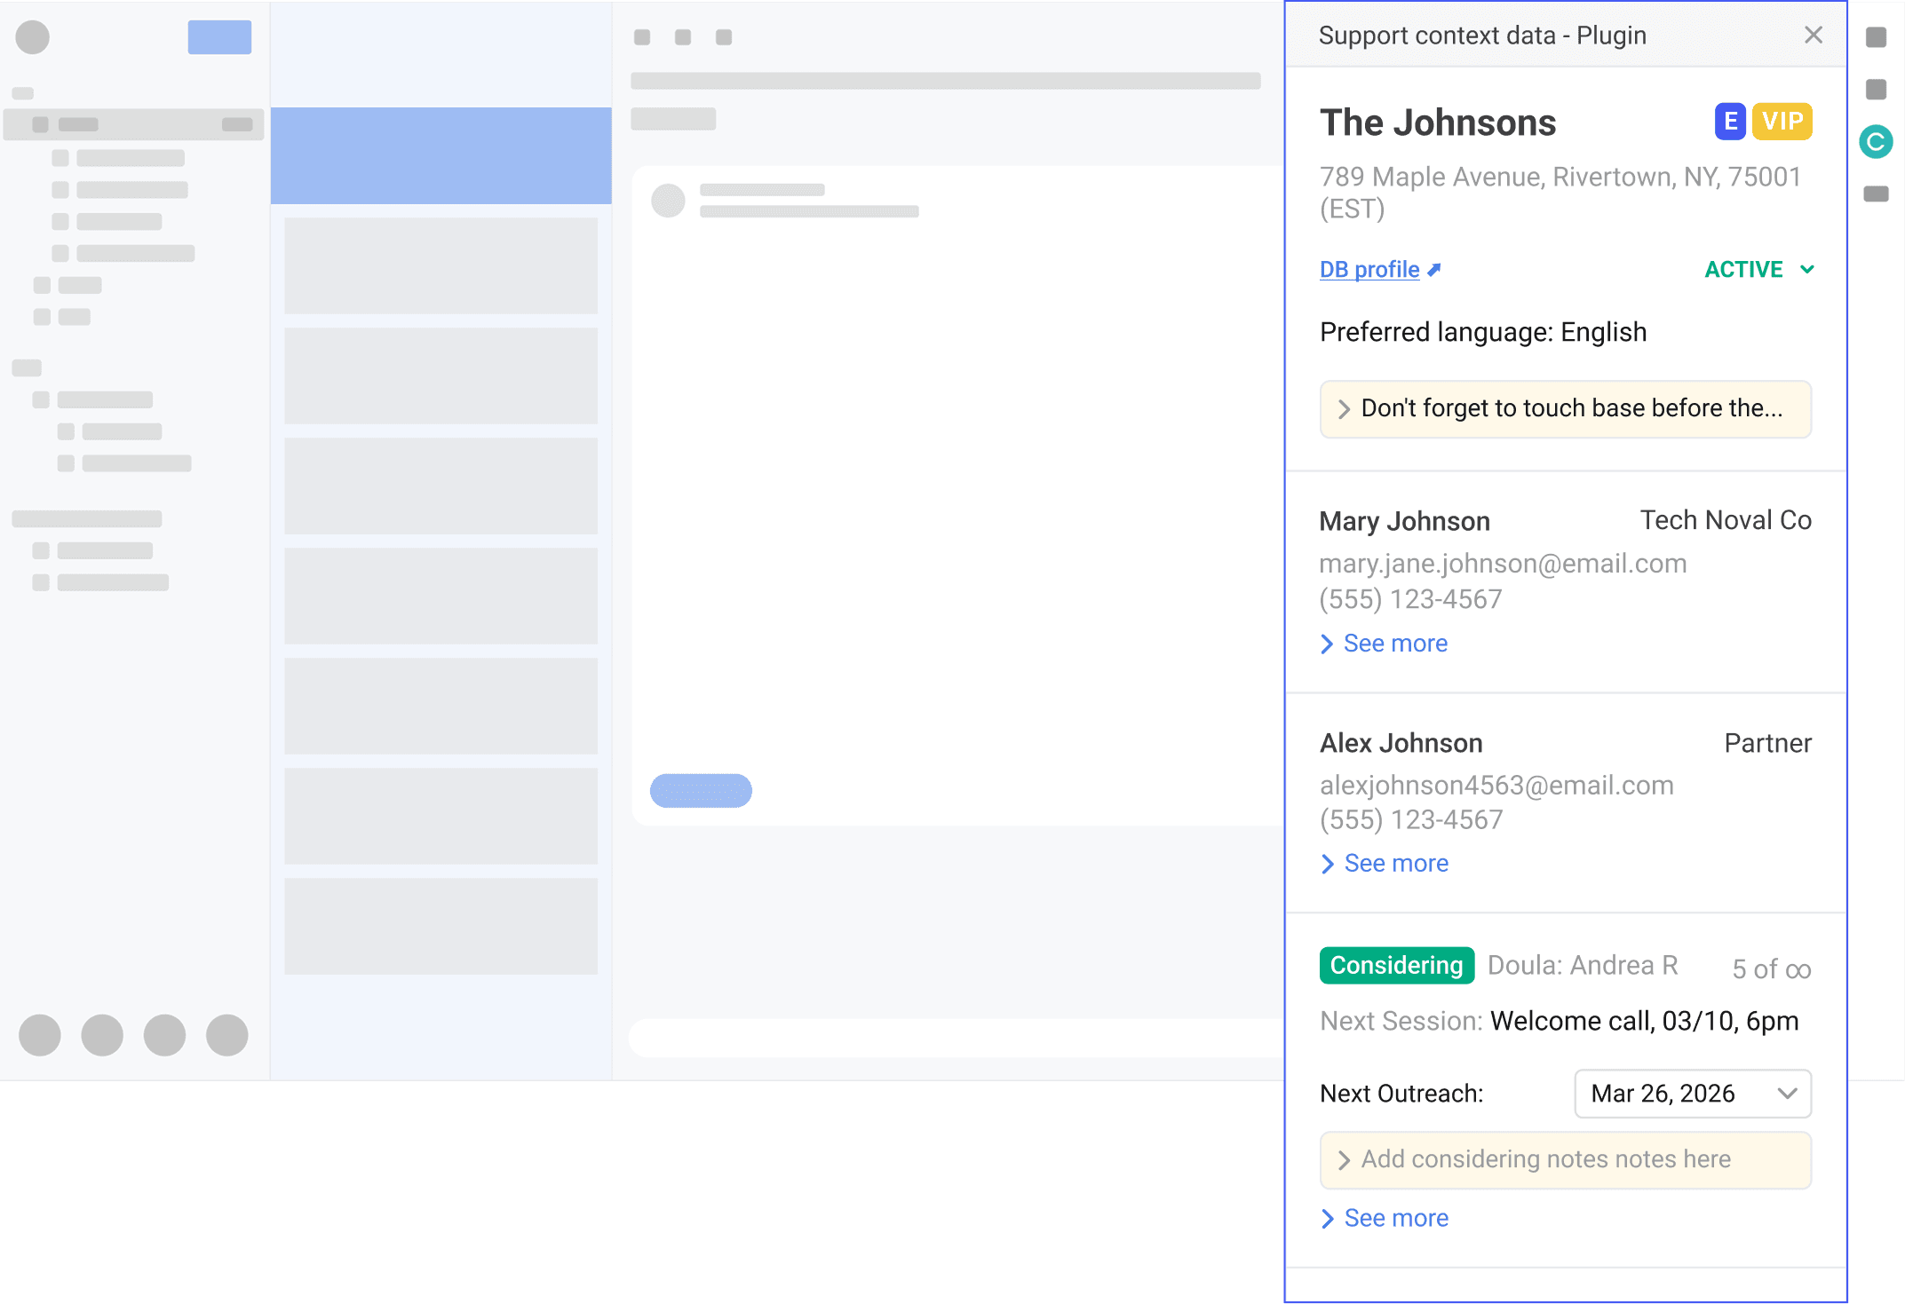This screenshot has height=1304, width=1905.
Task: Select the highlighted blue conversation in list
Action: pyautogui.click(x=441, y=156)
